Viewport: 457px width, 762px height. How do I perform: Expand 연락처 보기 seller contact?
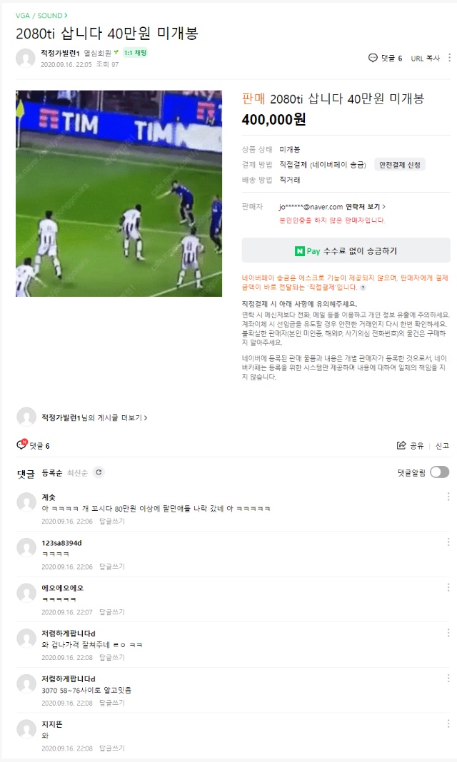tap(366, 206)
